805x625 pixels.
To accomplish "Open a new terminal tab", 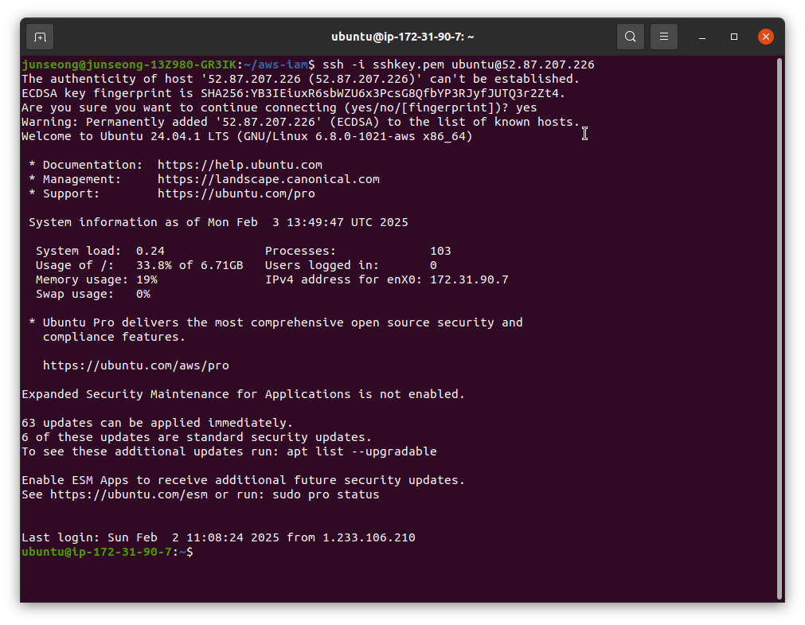I will (40, 37).
